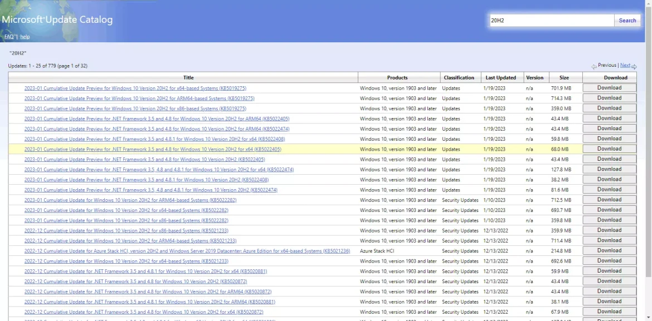The width and height of the screenshot is (652, 321).
Task: Open .NET 3.5, 4.8 and 4.8.1 x64 KB5022474 link
Action: 159,170
